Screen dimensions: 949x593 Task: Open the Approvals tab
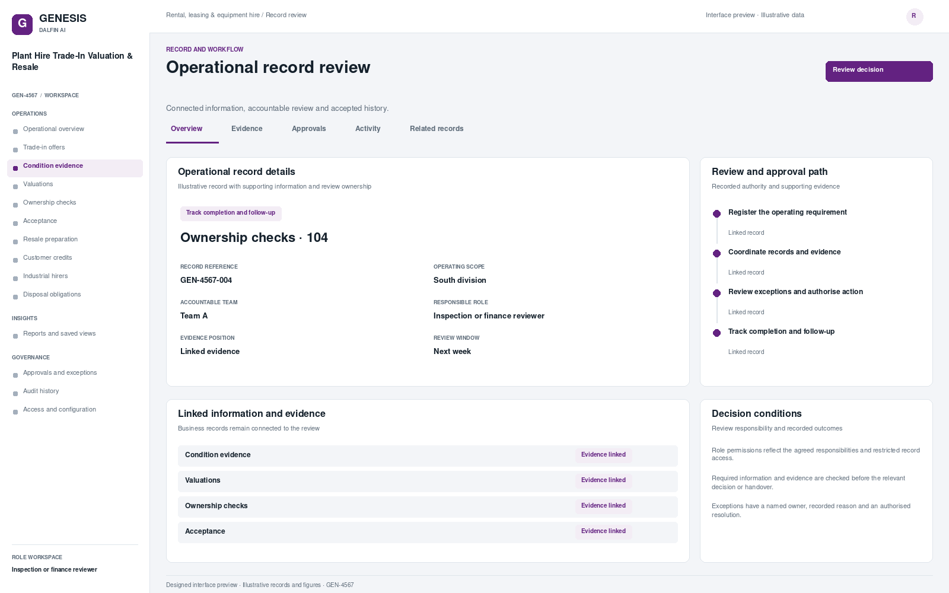[x=308, y=129]
